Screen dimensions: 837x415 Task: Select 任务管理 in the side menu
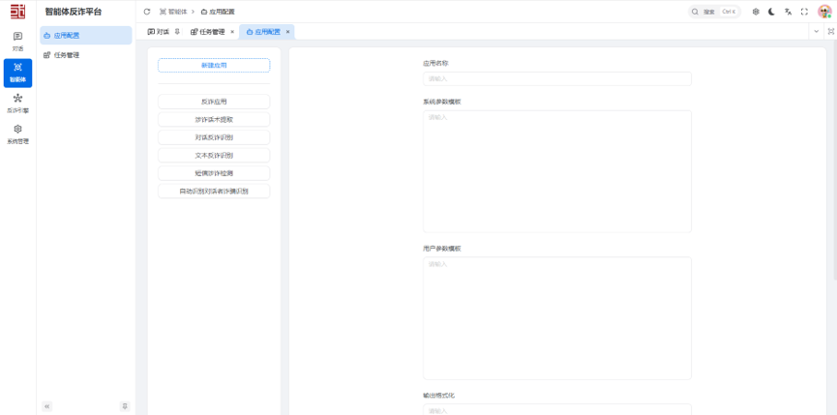pyautogui.click(x=85, y=55)
